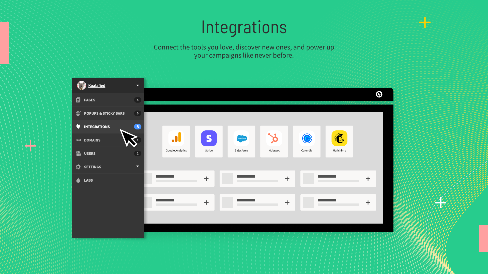Open the Popups & Sticky Bars section
Viewport: 488px width, 274px height.
click(x=104, y=113)
